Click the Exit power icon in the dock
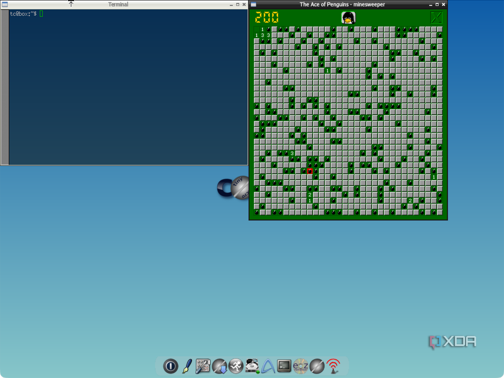This screenshot has width=504, height=378. [171, 366]
